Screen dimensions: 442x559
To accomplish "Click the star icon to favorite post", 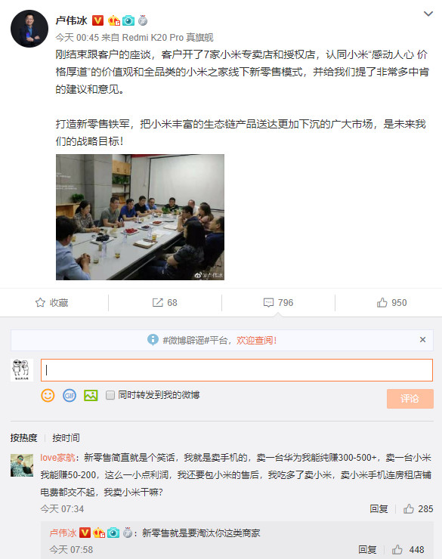I will tap(40, 303).
